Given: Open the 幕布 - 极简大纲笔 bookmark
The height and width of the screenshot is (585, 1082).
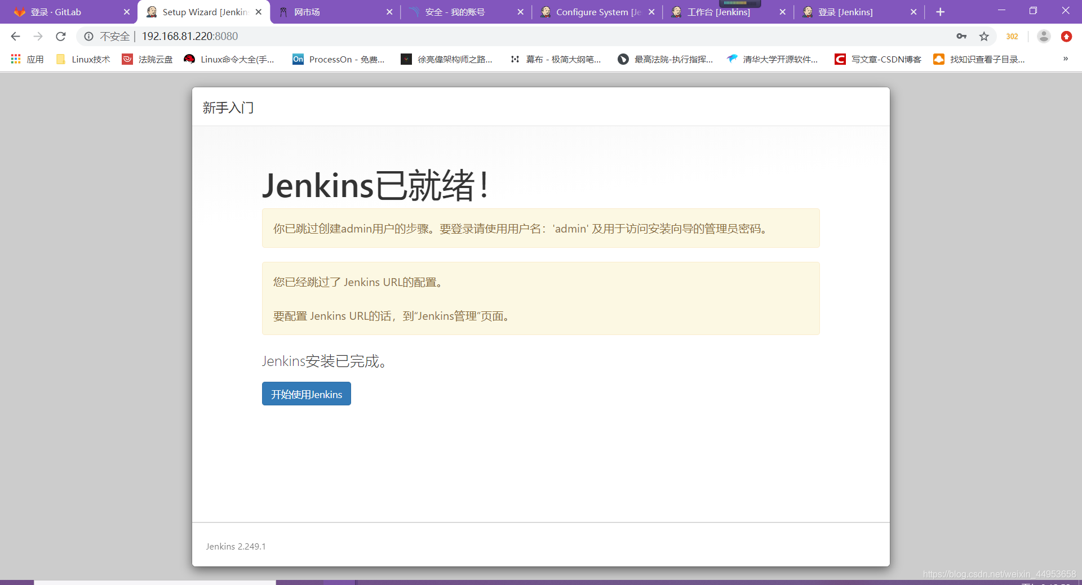Looking at the screenshot, I should tap(555, 59).
